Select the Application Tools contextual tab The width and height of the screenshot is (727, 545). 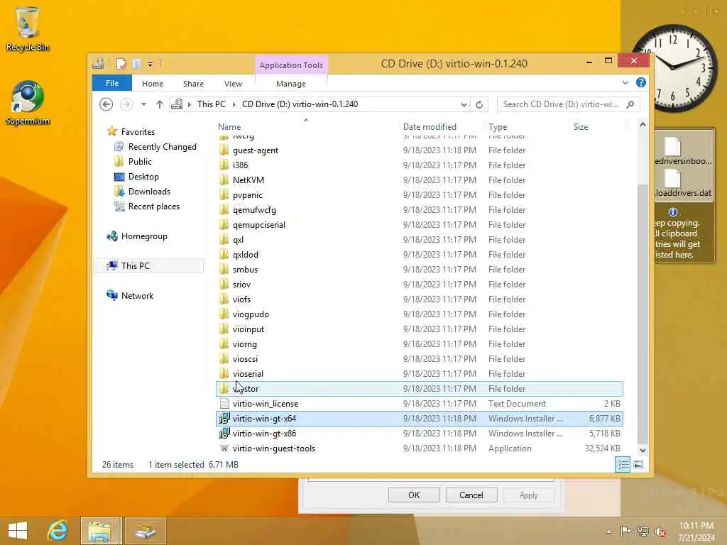291,65
